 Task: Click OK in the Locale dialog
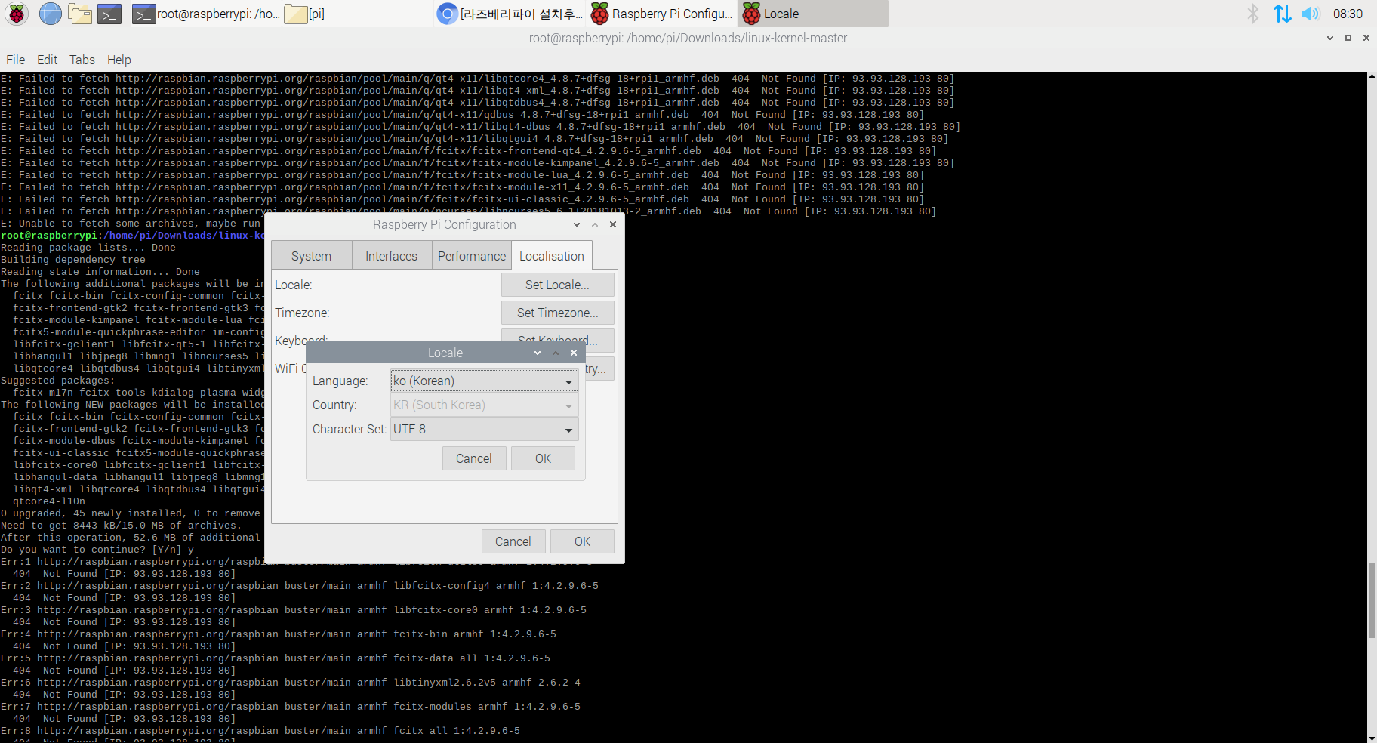click(543, 458)
